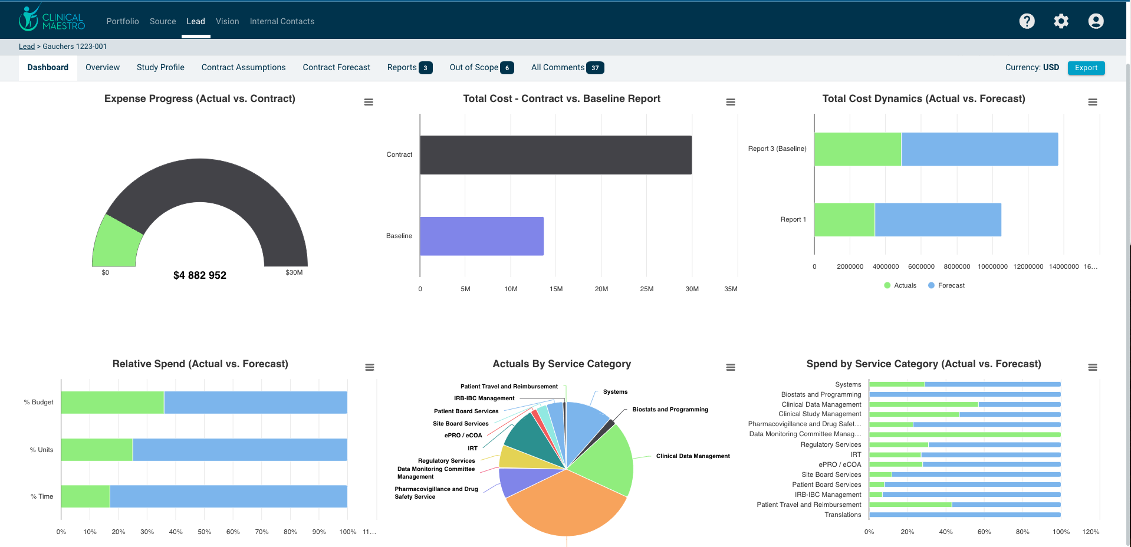Image resolution: width=1131 pixels, height=547 pixels.
Task: Open the Study Profile tab
Action: pos(160,67)
